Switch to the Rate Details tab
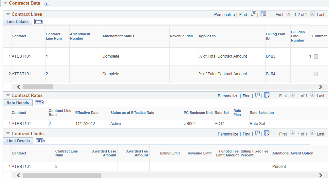The width and height of the screenshot is (329, 179). [18, 103]
